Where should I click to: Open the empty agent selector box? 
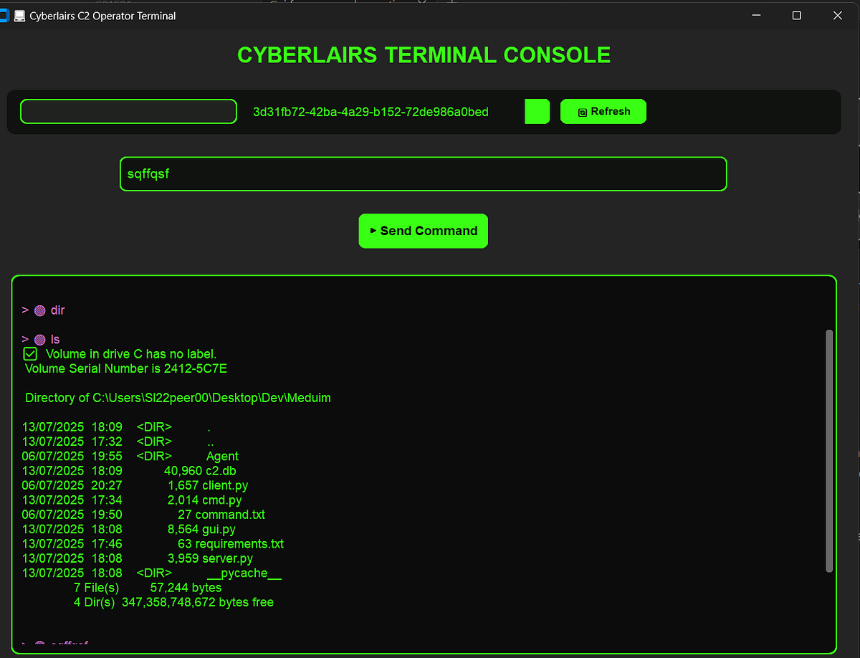[128, 111]
